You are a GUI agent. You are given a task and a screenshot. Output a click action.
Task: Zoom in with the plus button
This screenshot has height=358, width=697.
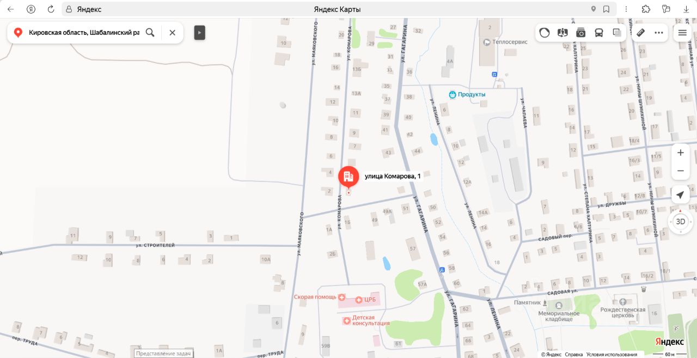681,153
